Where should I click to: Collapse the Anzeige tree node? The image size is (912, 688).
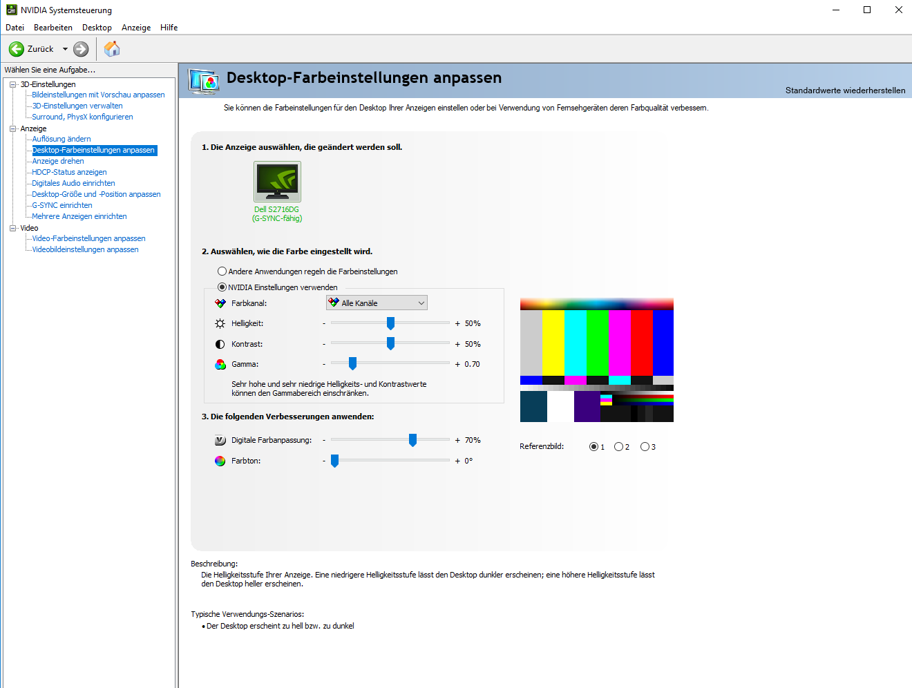tap(12, 128)
